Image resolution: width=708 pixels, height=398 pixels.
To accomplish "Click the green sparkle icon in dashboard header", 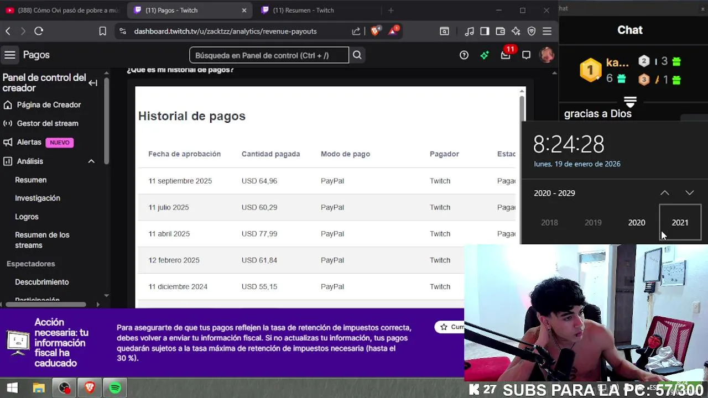I will [x=485, y=55].
